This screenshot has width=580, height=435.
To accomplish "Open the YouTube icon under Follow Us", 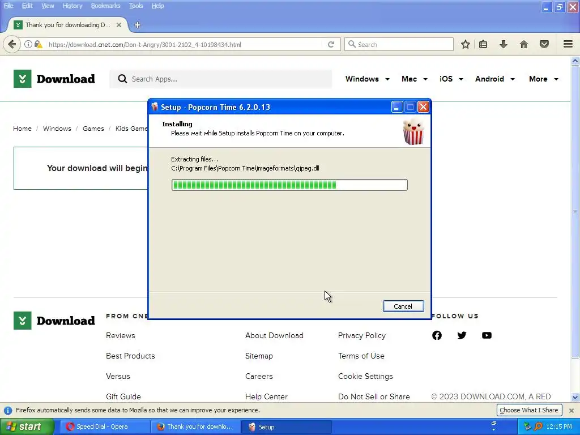I will pos(487,335).
